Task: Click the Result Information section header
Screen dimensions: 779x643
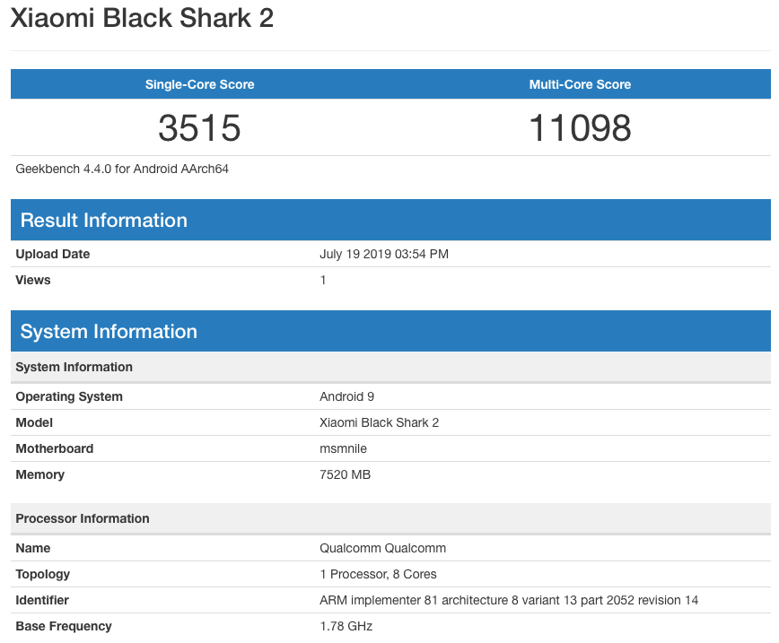Action: (x=104, y=221)
